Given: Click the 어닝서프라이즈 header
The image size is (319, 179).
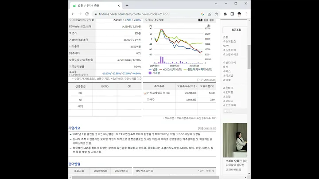Looking at the screenshot, I should click(144, 171).
